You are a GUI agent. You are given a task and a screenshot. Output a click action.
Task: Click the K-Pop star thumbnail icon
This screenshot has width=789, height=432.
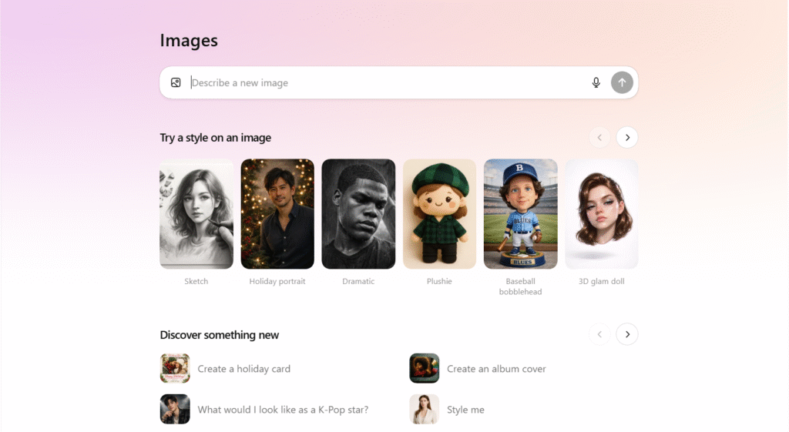click(175, 409)
